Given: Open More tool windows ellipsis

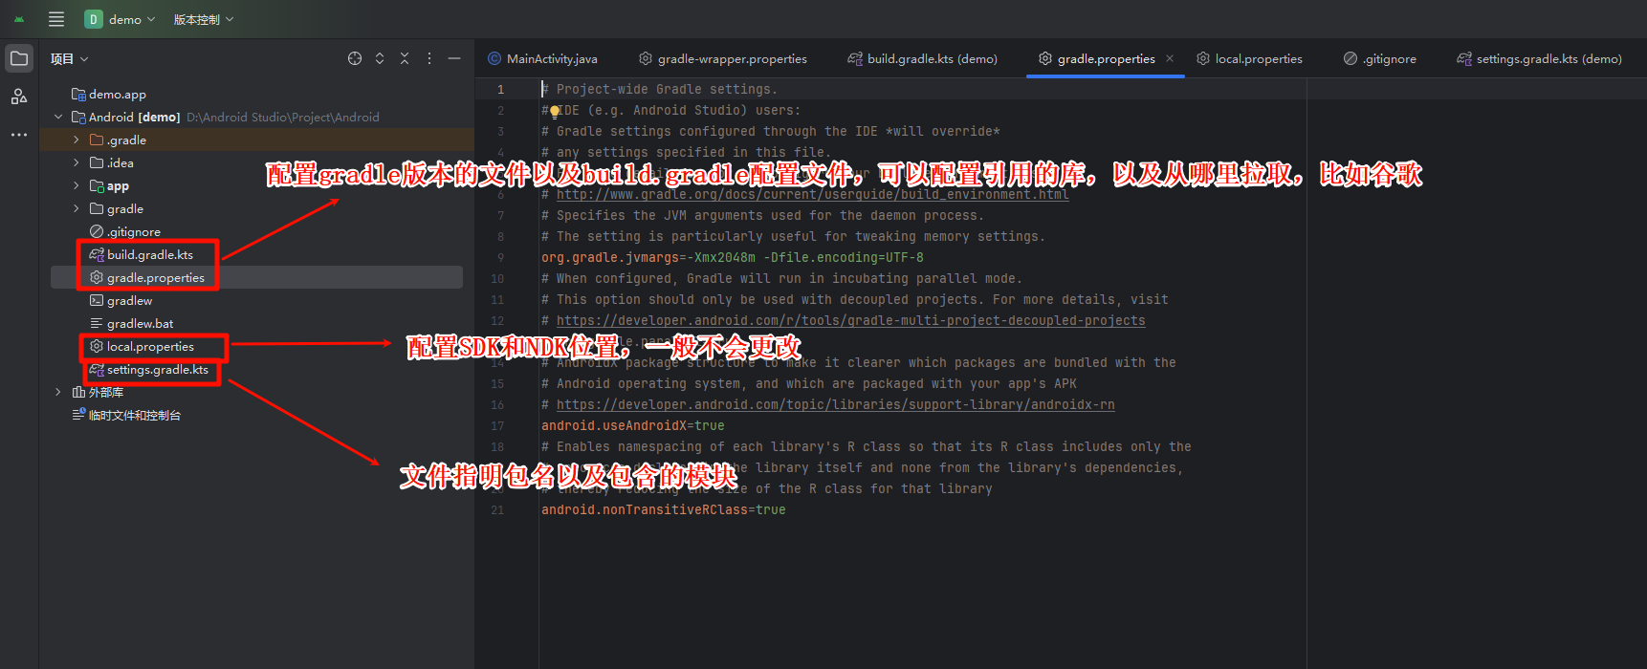Looking at the screenshot, I should pos(19,135).
